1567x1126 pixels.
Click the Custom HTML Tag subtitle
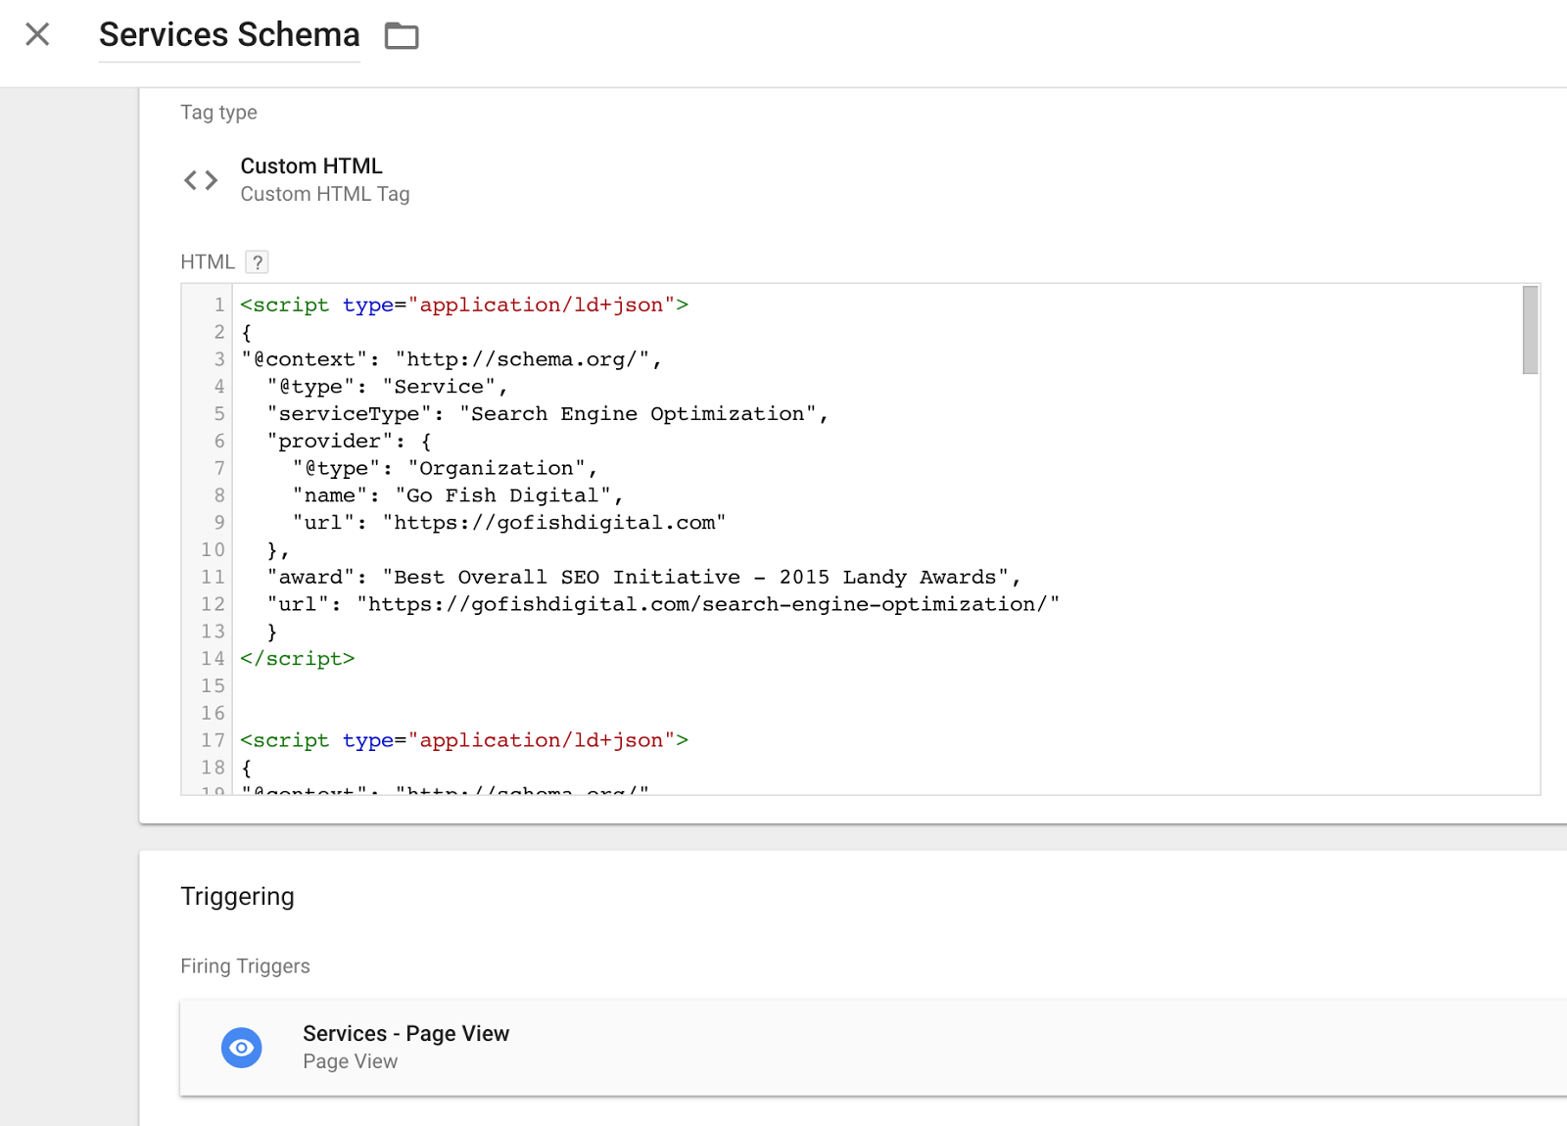(x=325, y=194)
